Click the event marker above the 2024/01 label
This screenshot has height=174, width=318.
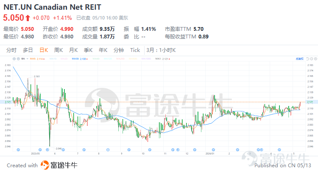213,150
